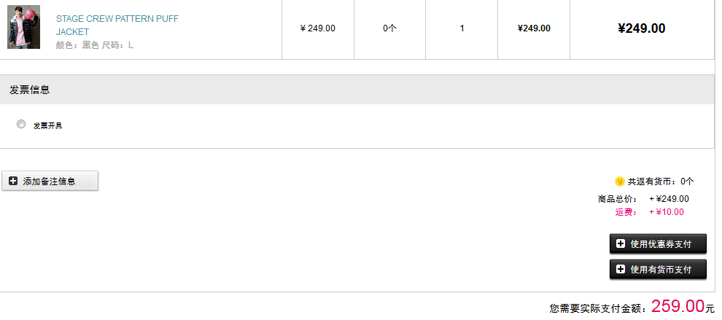This screenshot has width=722, height=320.
Task: Click the 使用有货币支付 button
Action: [x=658, y=270]
